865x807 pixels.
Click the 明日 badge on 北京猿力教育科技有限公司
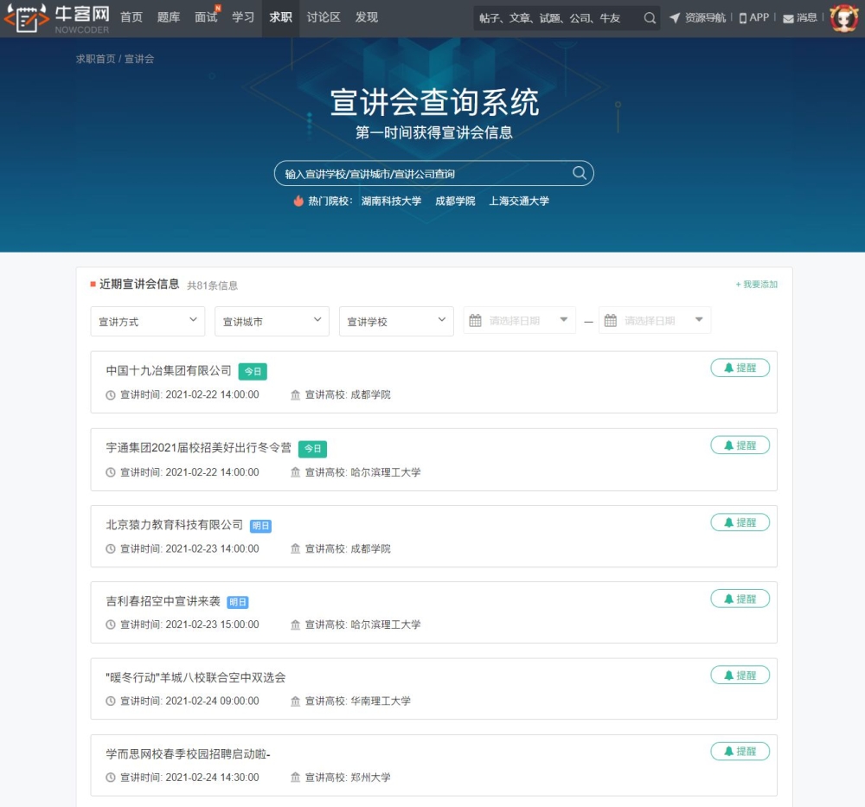(x=261, y=526)
